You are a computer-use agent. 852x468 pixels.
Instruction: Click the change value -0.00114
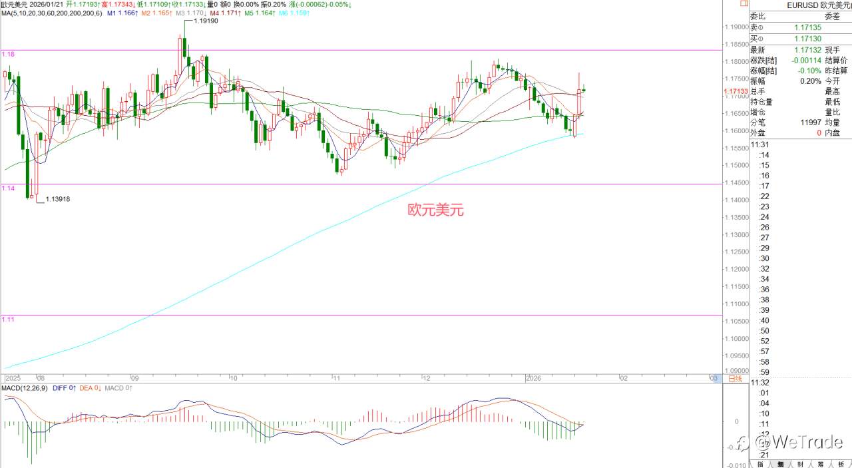pyautogui.click(x=806, y=60)
